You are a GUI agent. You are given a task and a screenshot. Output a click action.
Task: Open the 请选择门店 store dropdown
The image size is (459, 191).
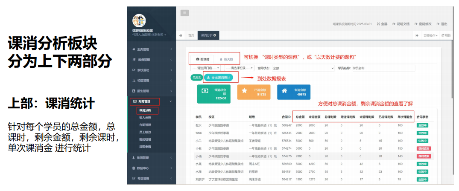[205, 68]
